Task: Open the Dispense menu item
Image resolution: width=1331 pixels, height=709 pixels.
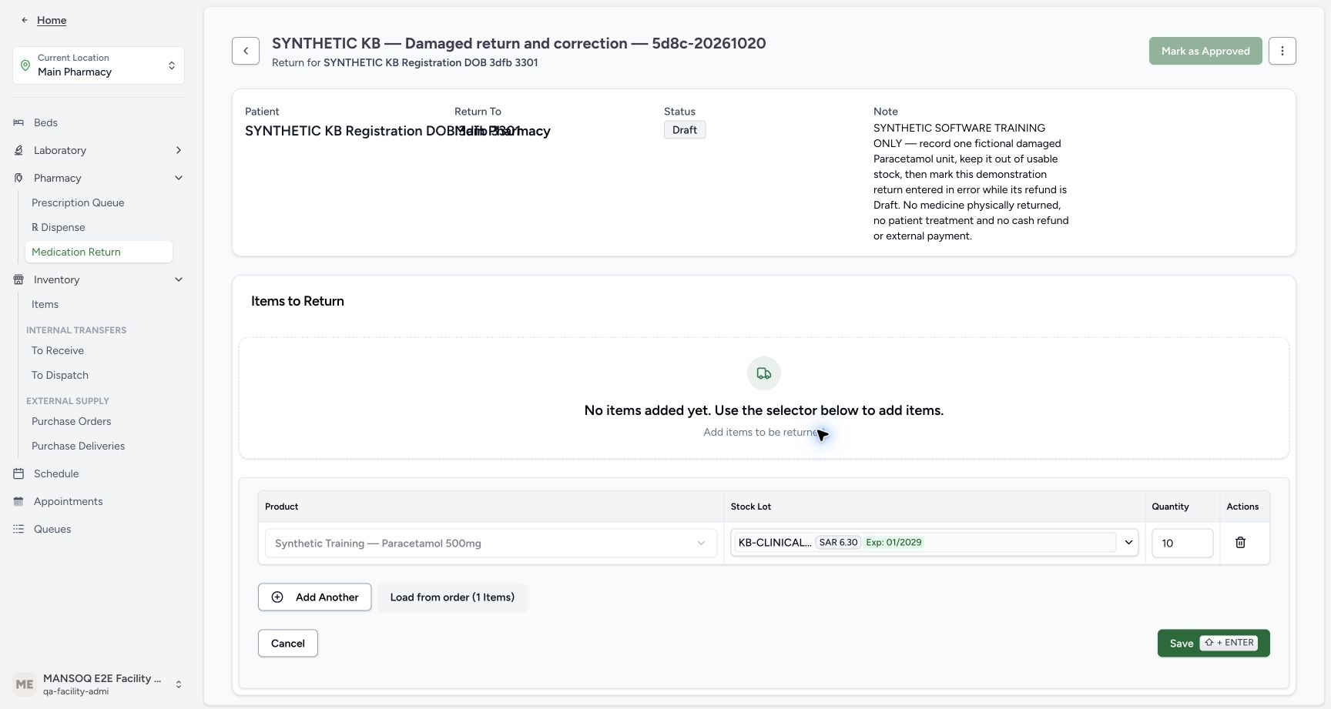Action: [59, 227]
